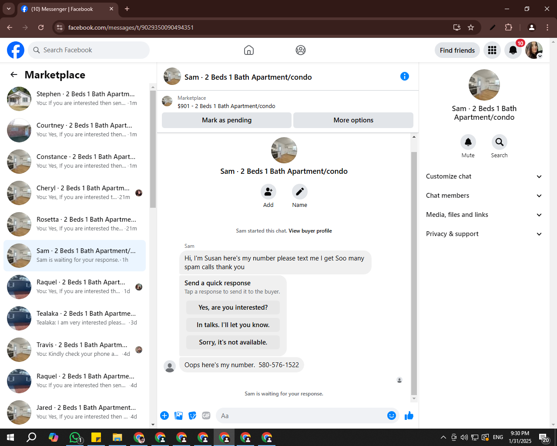Image resolution: width=557 pixels, height=446 pixels.
Task: Open Tealaka's 2 Beds 1 Bath conversation
Action: 75,318
